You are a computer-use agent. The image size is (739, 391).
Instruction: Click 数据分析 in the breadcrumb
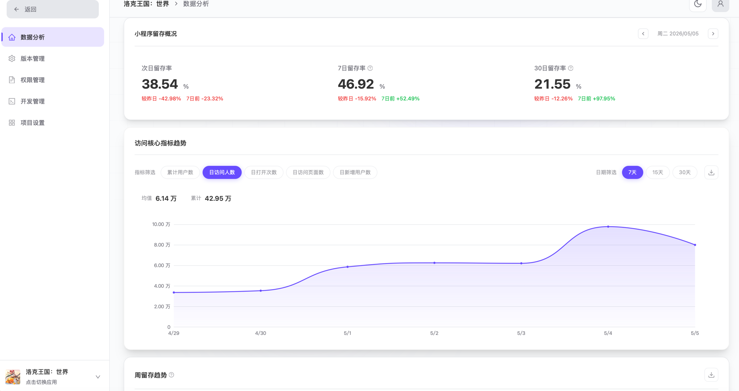(196, 4)
